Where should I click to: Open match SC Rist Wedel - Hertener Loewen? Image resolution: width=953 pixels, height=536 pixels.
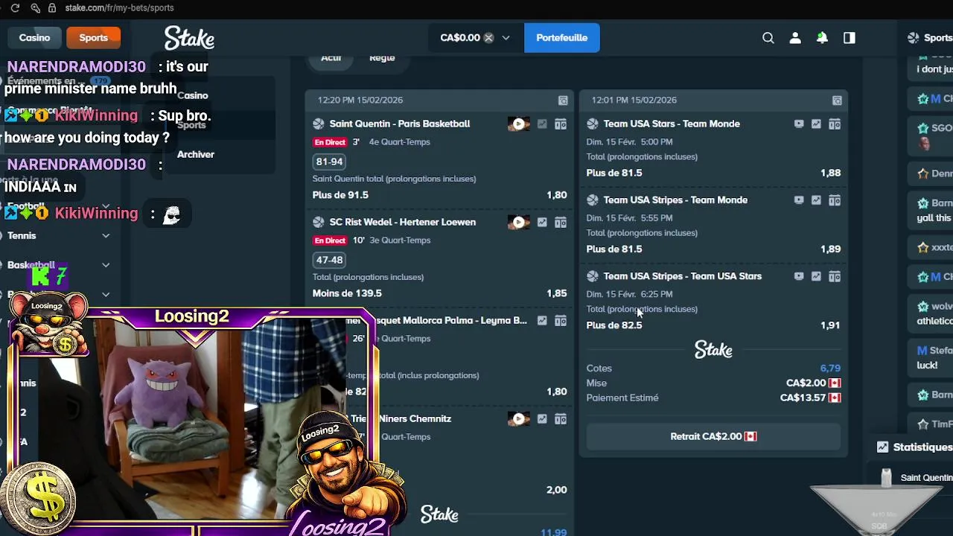pos(403,222)
